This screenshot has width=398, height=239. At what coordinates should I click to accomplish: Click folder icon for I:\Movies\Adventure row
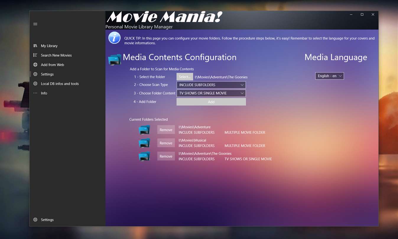(x=144, y=130)
